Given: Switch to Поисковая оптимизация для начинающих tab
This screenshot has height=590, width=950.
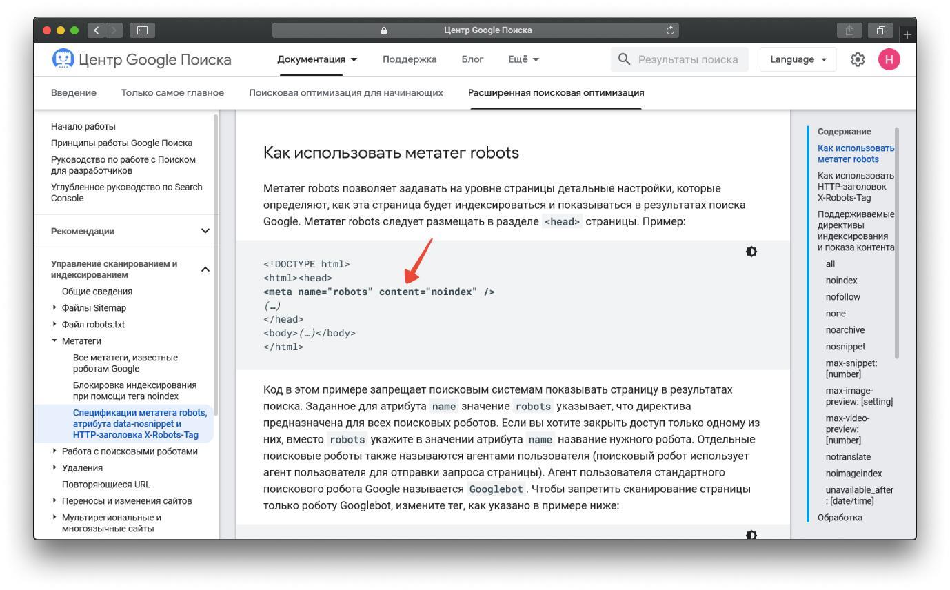Looking at the screenshot, I should (x=346, y=92).
